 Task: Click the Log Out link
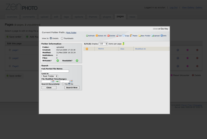click(173, 7)
